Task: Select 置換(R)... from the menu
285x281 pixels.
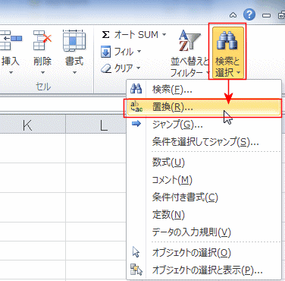Action: coord(204,108)
